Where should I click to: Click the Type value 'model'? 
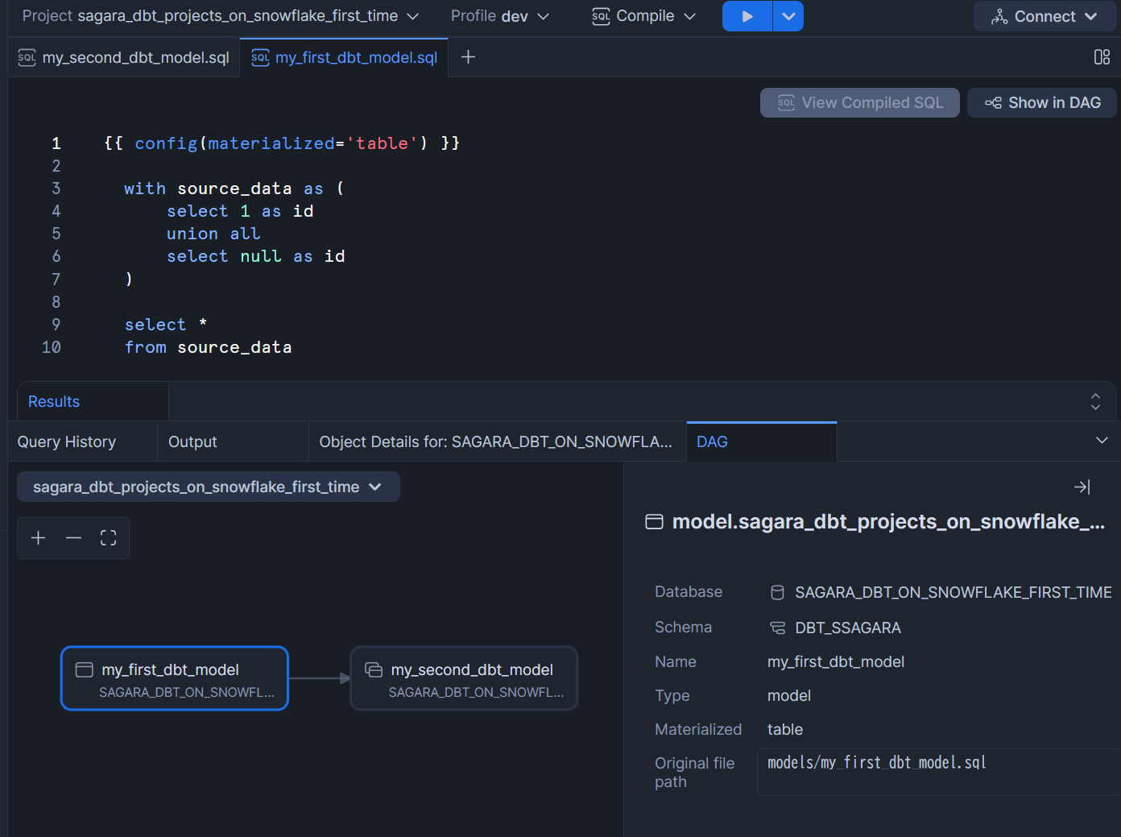pyautogui.click(x=789, y=695)
